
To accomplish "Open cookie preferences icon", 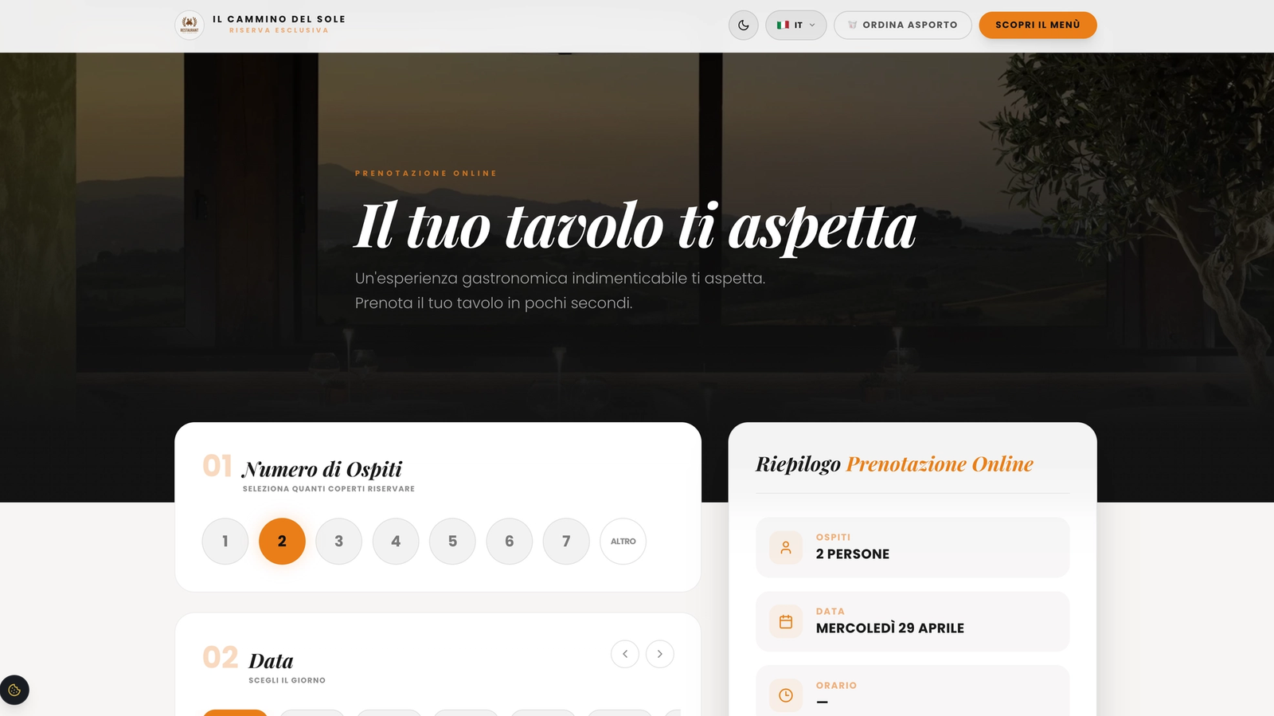I will point(14,690).
